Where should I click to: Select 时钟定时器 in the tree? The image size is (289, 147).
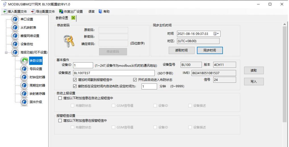pyautogui.click(x=37, y=77)
